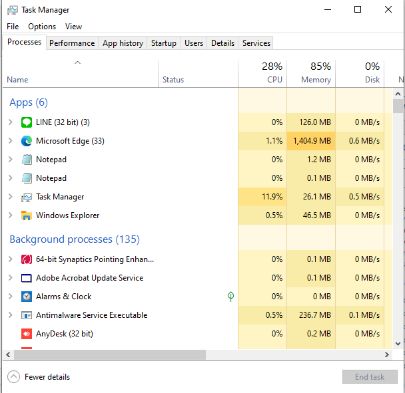The height and width of the screenshot is (393, 405).
Task: Sort by the Disk column header
Action: 360,74
